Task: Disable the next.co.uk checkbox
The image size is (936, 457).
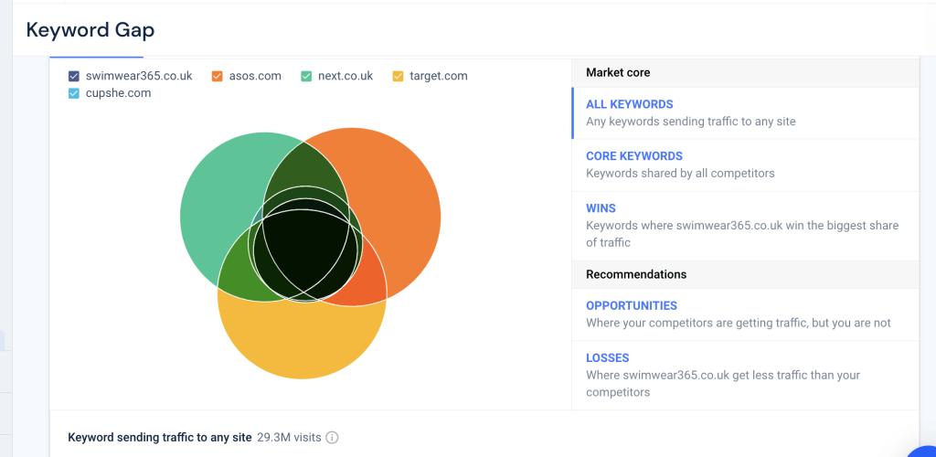Action: [306, 77]
